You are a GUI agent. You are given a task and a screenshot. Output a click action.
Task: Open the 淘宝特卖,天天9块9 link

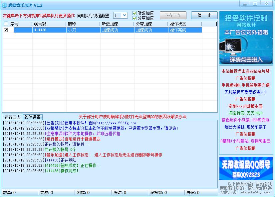(245, 113)
